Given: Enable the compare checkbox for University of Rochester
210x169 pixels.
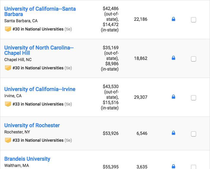Looking at the screenshot, I should 193,134.
